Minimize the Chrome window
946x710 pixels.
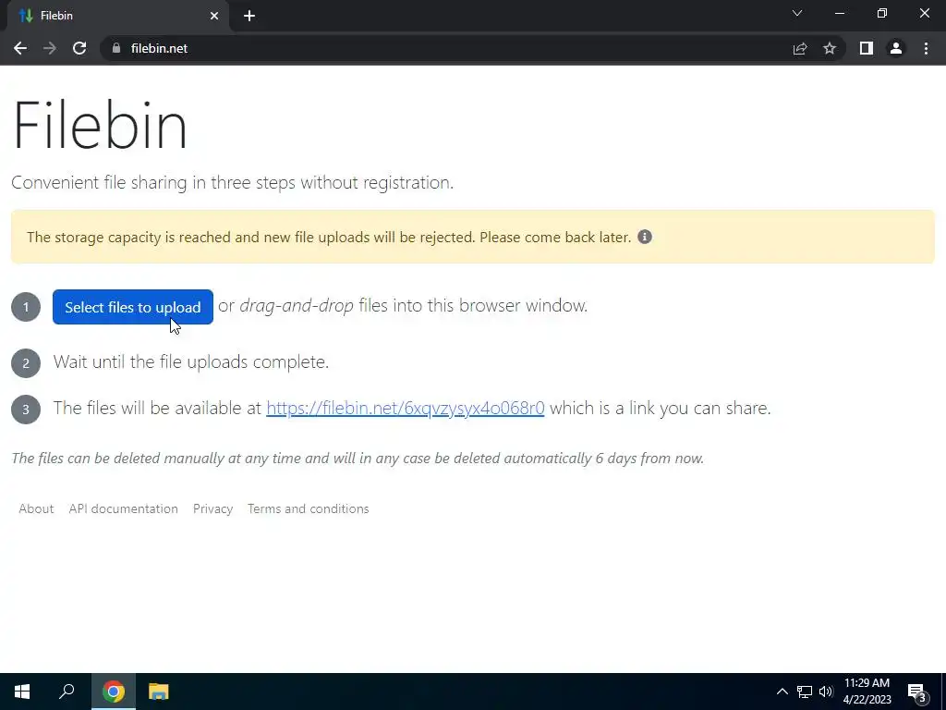click(x=840, y=13)
